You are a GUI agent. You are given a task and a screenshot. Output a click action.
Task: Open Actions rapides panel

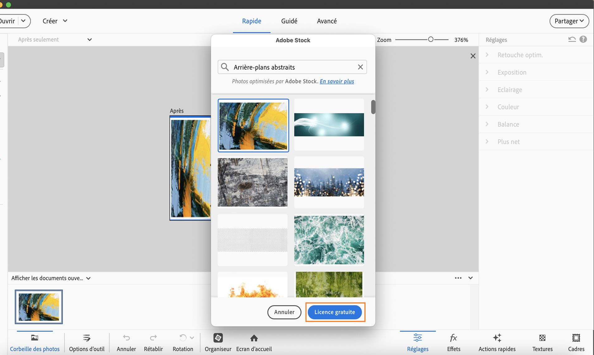tap(497, 342)
